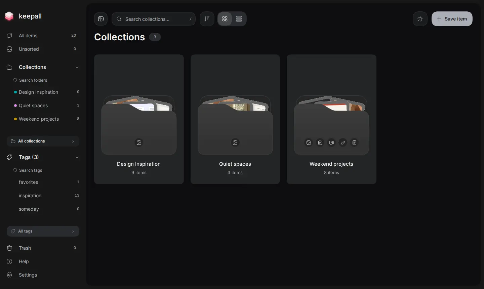The height and width of the screenshot is (289, 484).
Task: Click the Collections count badge showing 3
Action: click(155, 37)
